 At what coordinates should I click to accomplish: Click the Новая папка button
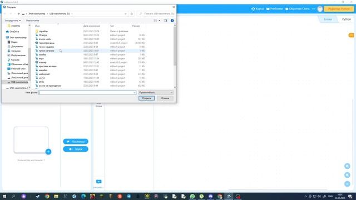click(32, 21)
